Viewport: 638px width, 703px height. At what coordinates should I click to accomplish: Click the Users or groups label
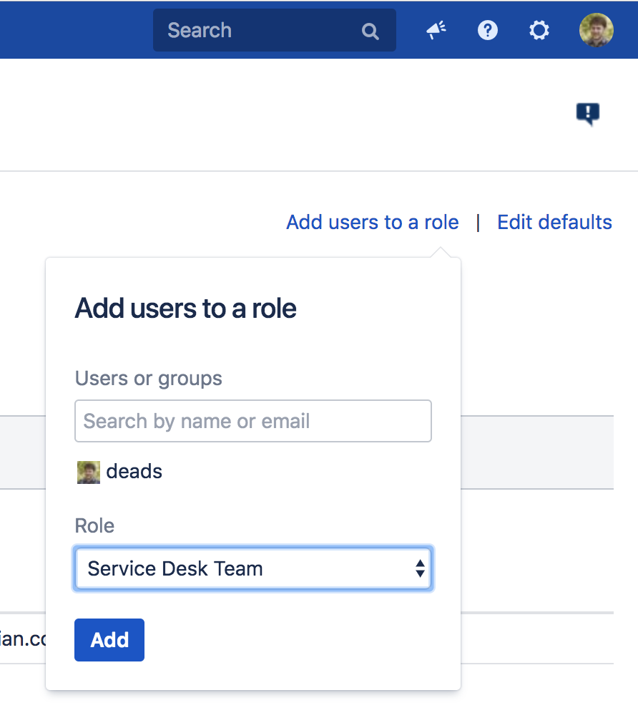pos(148,379)
